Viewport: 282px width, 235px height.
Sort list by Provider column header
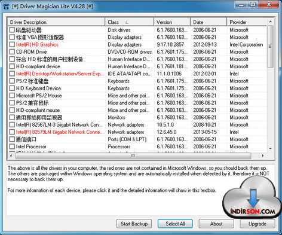click(247, 22)
